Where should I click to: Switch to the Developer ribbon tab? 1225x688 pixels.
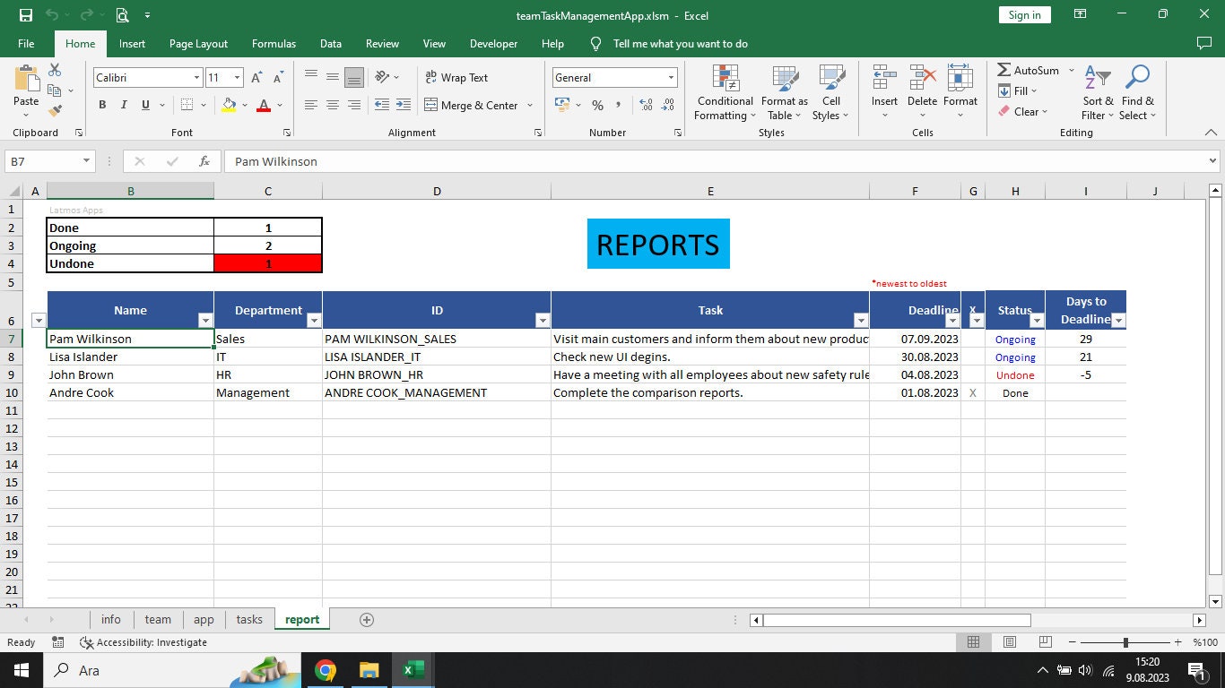[x=493, y=43]
